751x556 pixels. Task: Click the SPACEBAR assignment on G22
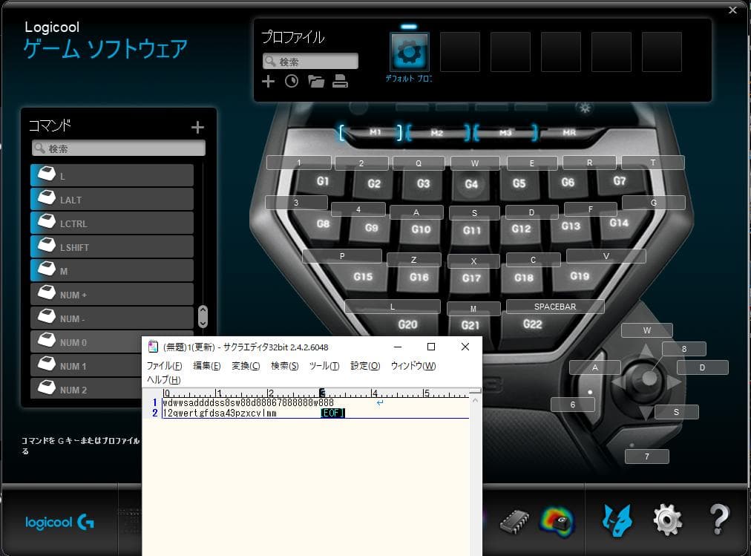click(x=555, y=307)
